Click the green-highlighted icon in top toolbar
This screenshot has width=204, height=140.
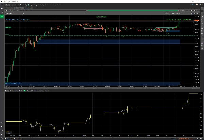pyautogui.click(x=28, y=5)
